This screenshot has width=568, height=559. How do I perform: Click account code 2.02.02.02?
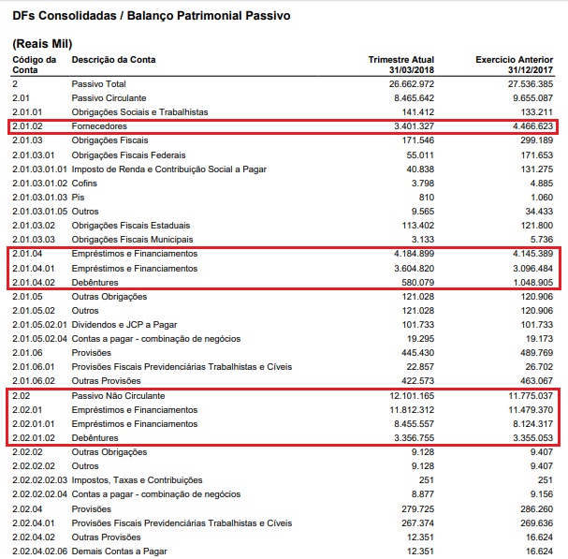point(34,466)
